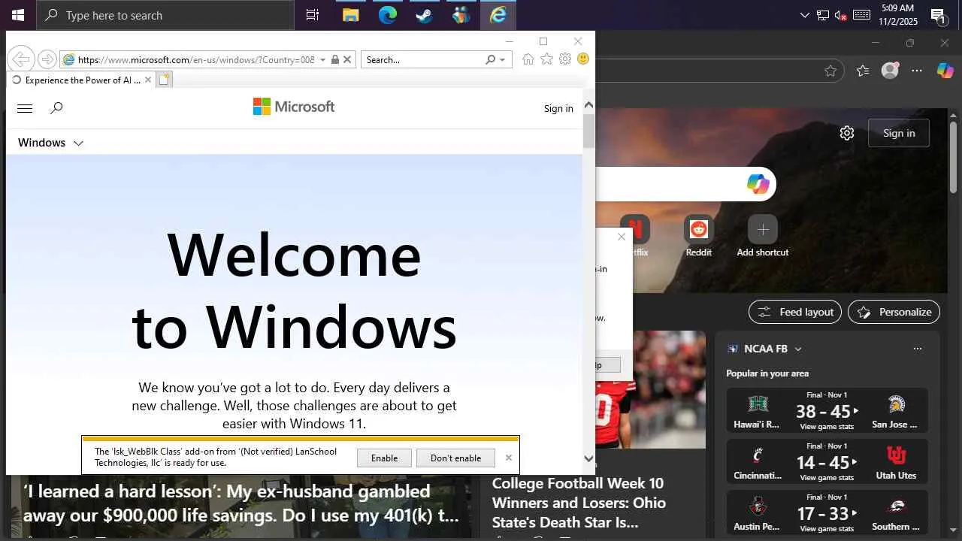
Task: Click the Microsoft logo
Action: tap(294, 107)
